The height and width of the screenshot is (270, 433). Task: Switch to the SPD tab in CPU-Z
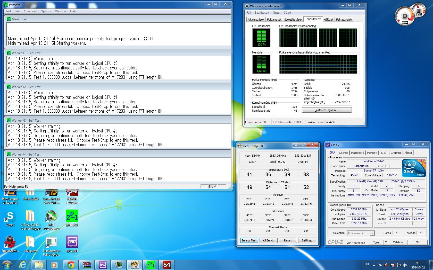coord(384,153)
